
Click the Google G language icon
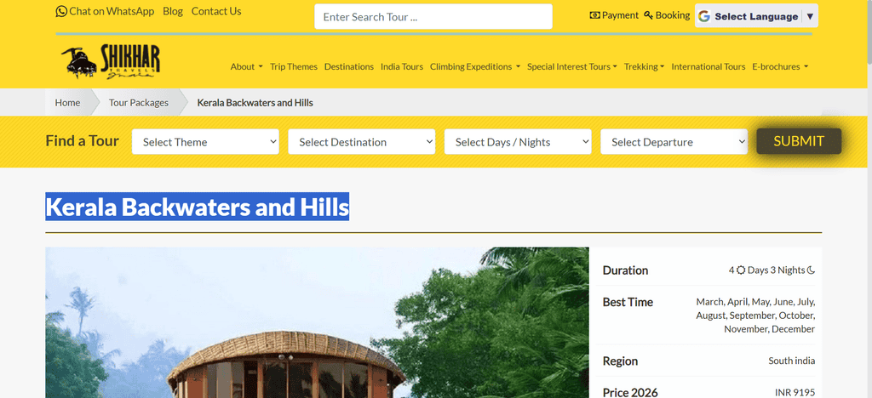pyautogui.click(x=704, y=16)
